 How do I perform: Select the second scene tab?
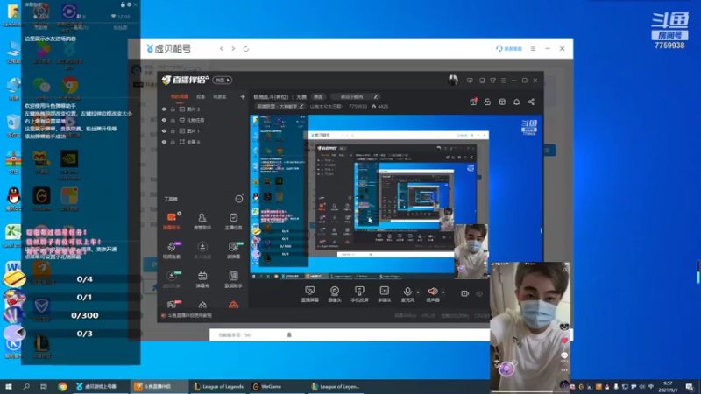201,96
